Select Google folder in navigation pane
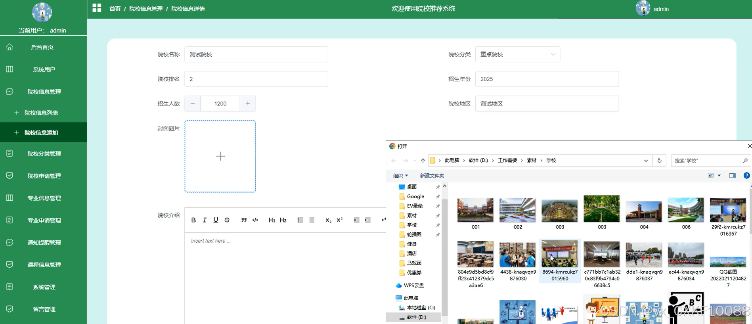The width and height of the screenshot is (752, 324). click(x=415, y=196)
